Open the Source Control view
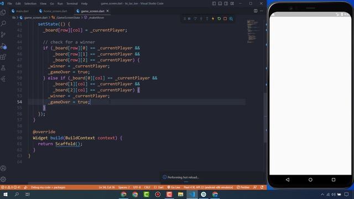This screenshot has height=199, width=354. 3,34
